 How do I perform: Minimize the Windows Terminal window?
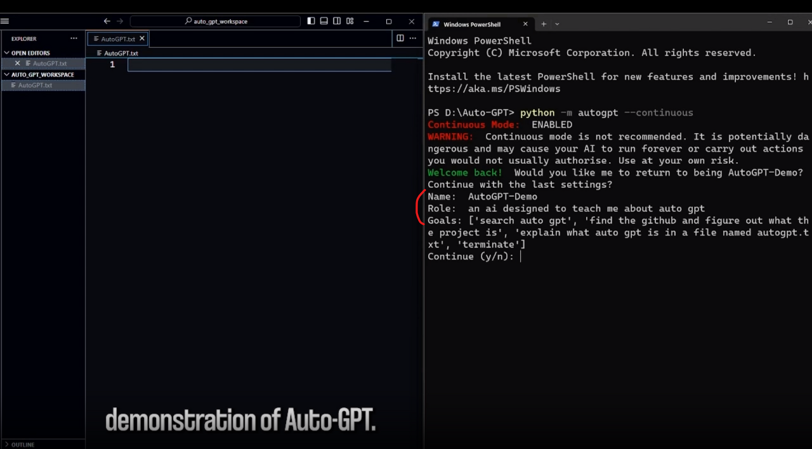click(769, 22)
